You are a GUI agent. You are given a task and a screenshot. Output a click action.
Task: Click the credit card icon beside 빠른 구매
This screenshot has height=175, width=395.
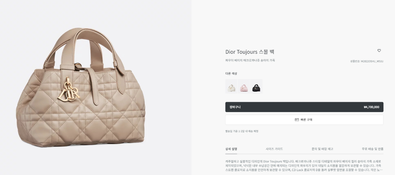(297, 120)
